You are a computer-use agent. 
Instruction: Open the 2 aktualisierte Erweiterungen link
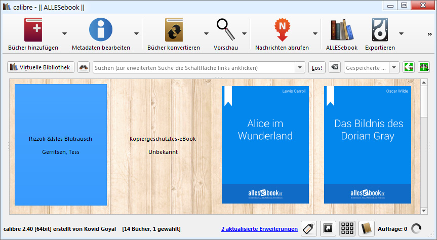(259, 229)
